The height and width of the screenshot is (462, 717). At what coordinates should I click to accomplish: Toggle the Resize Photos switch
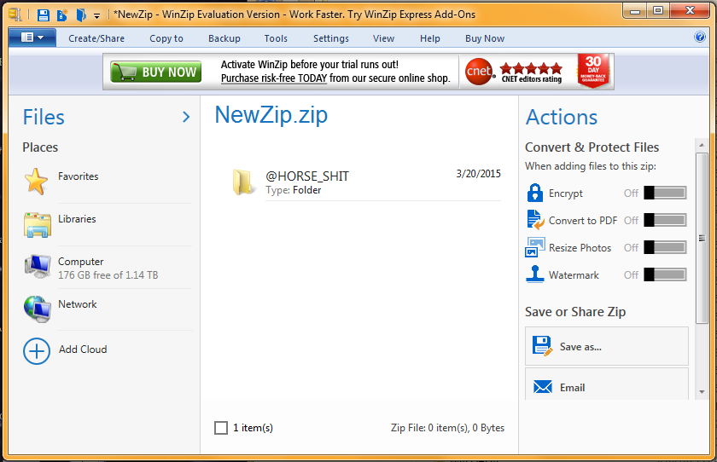click(665, 248)
